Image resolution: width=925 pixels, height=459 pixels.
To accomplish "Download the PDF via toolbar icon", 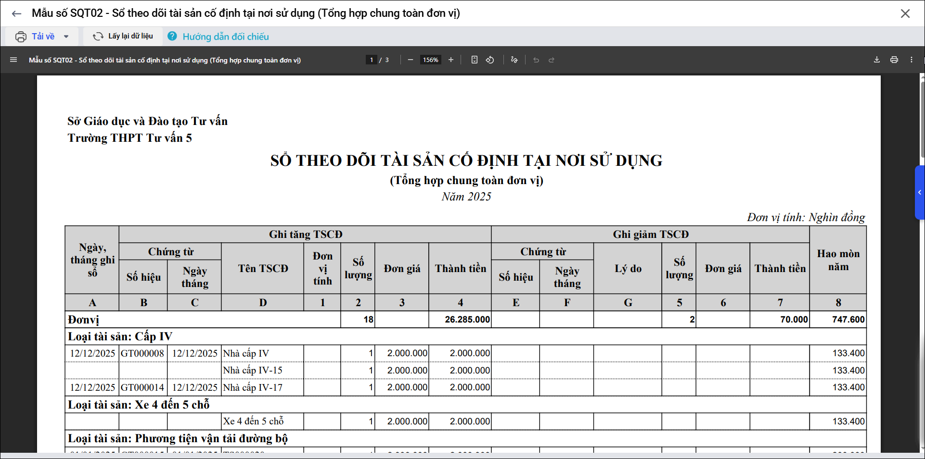I will 876,60.
